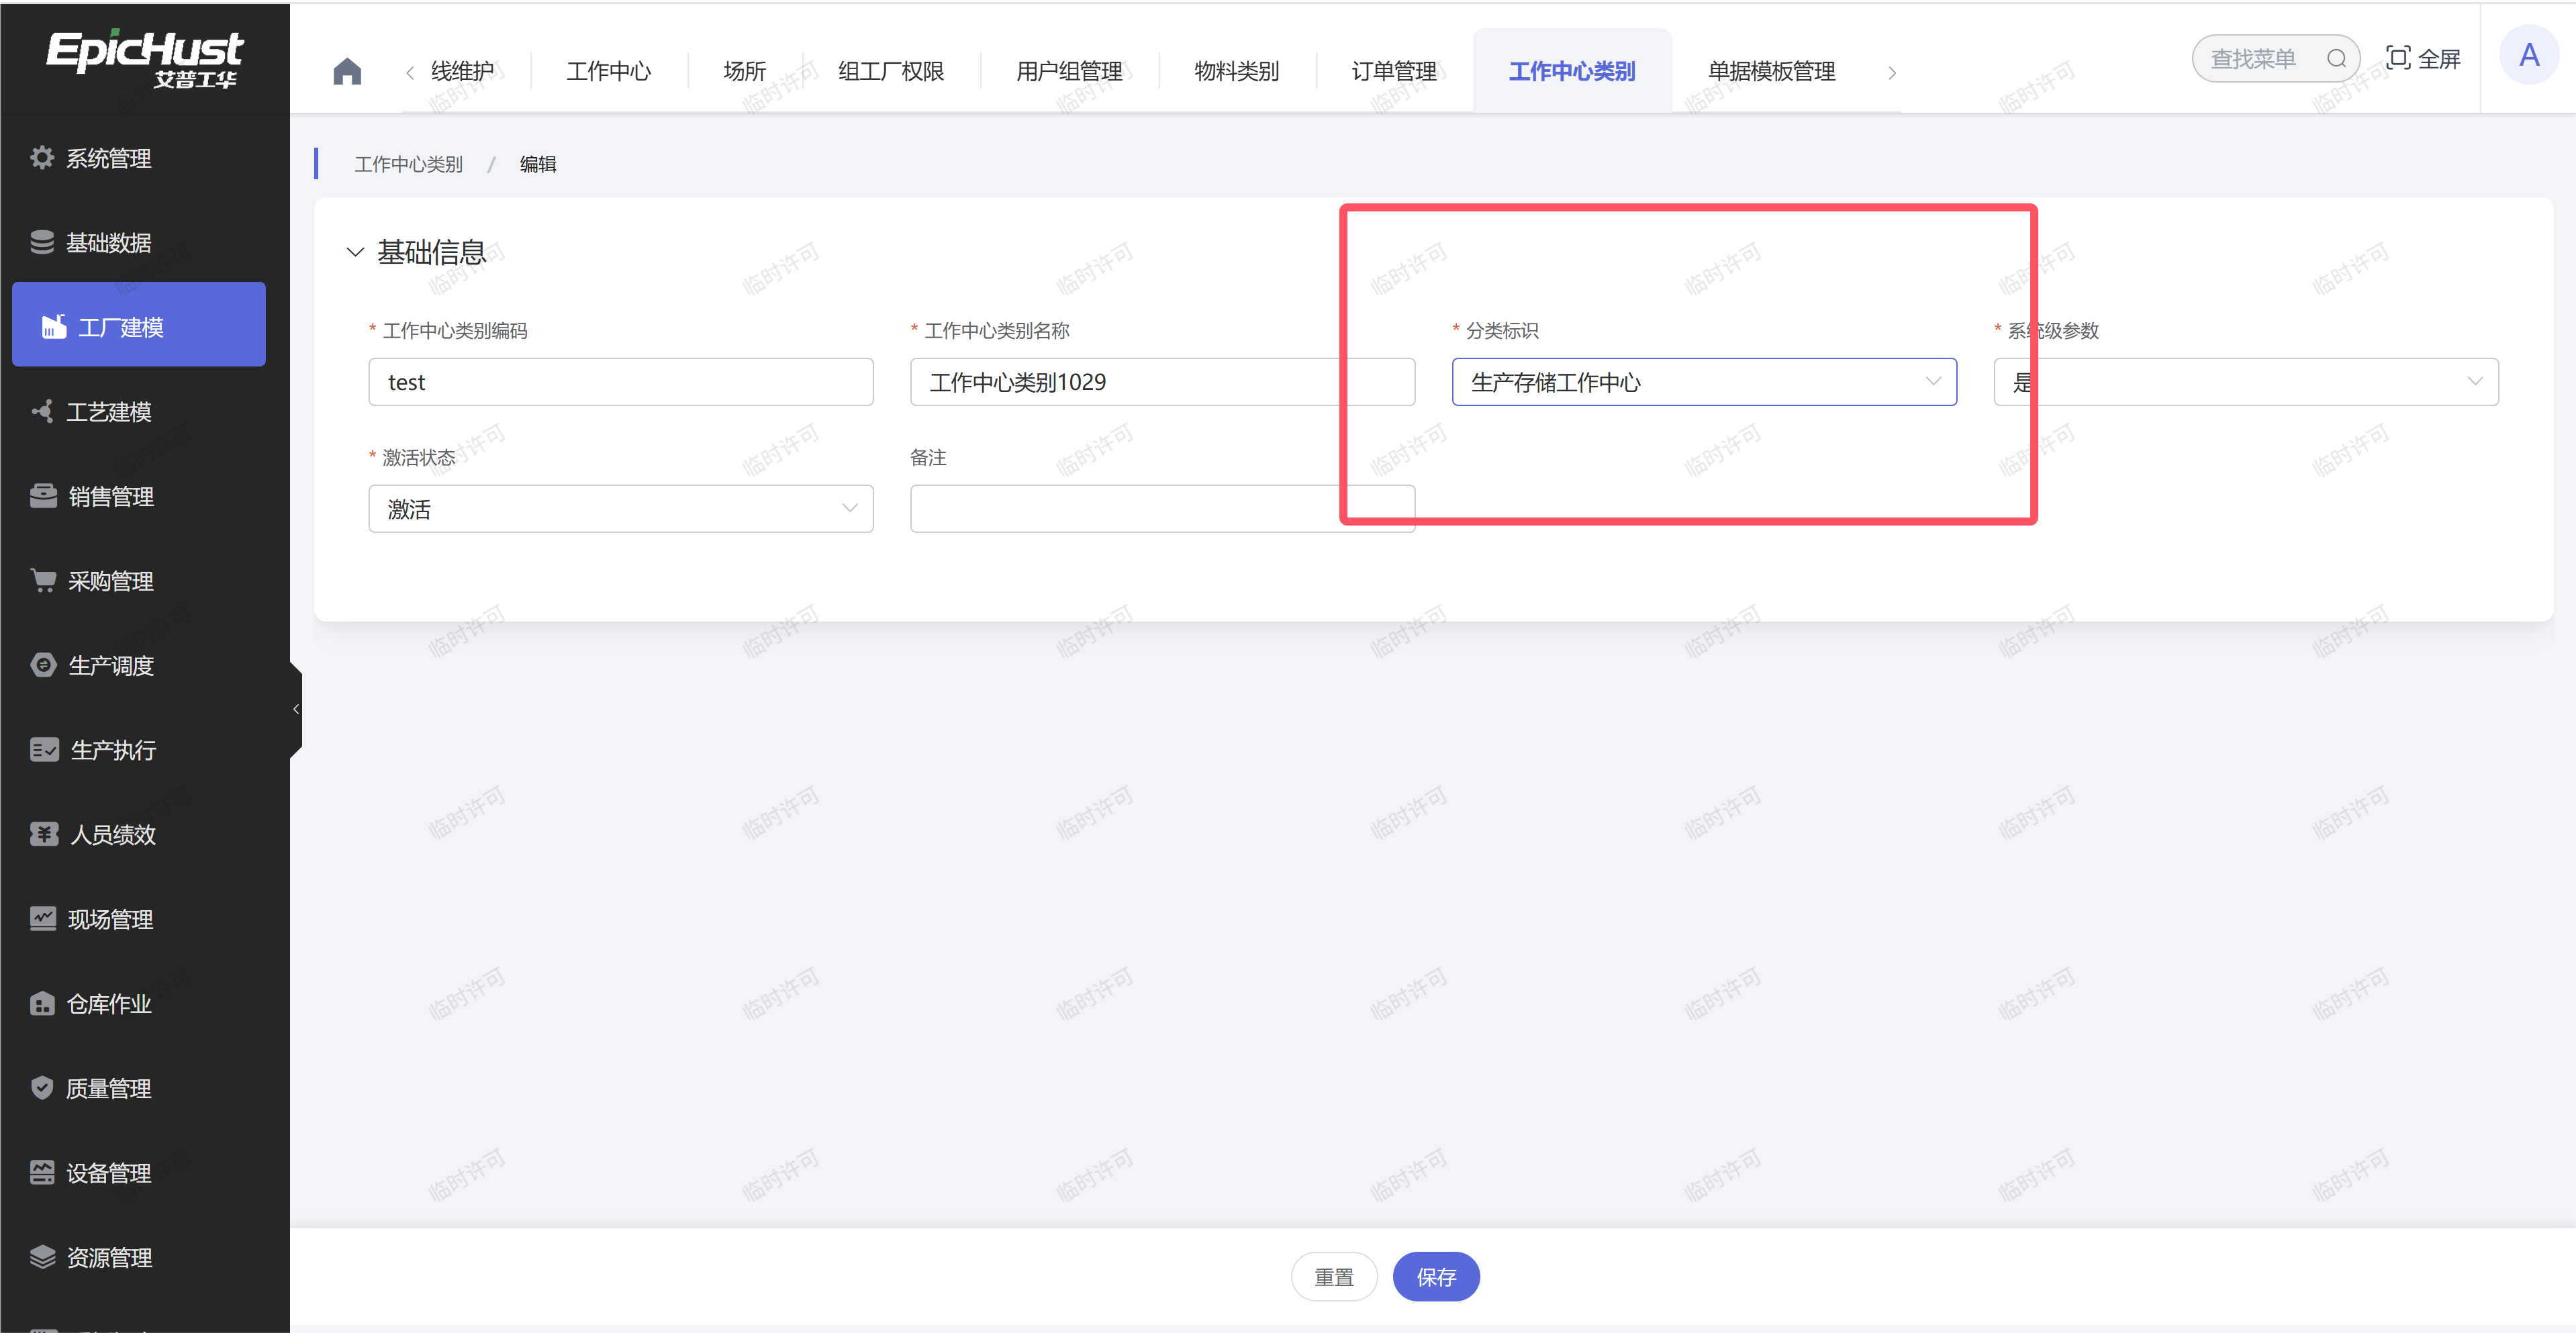The height and width of the screenshot is (1333, 2576).
Task: Switch to the 单据模板管理 tab
Action: pyautogui.click(x=1770, y=71)
